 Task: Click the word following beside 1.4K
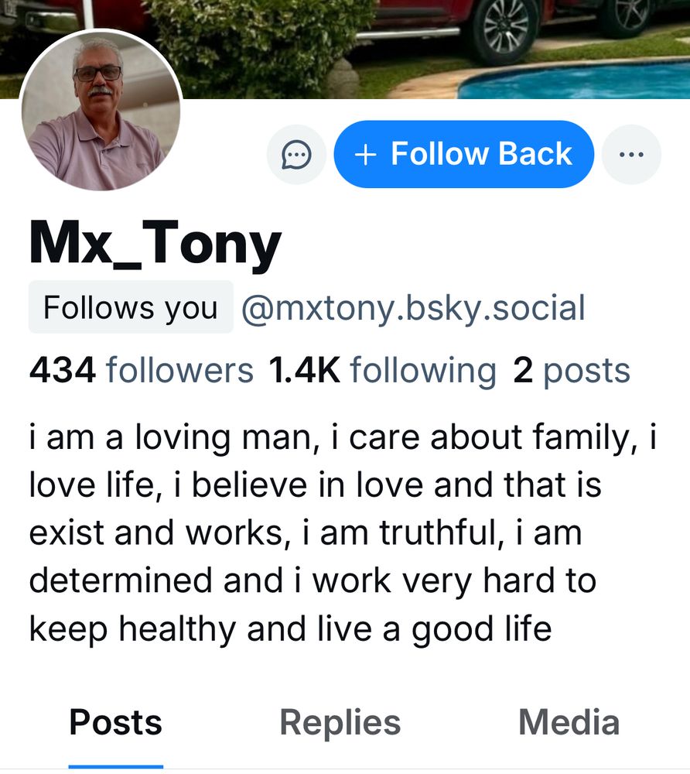(423, 372)
